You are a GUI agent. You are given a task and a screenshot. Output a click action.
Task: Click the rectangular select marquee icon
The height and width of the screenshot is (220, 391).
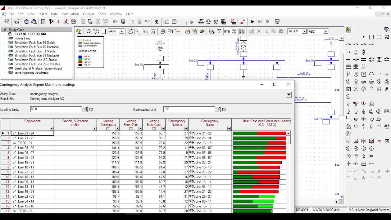(153, 31)
